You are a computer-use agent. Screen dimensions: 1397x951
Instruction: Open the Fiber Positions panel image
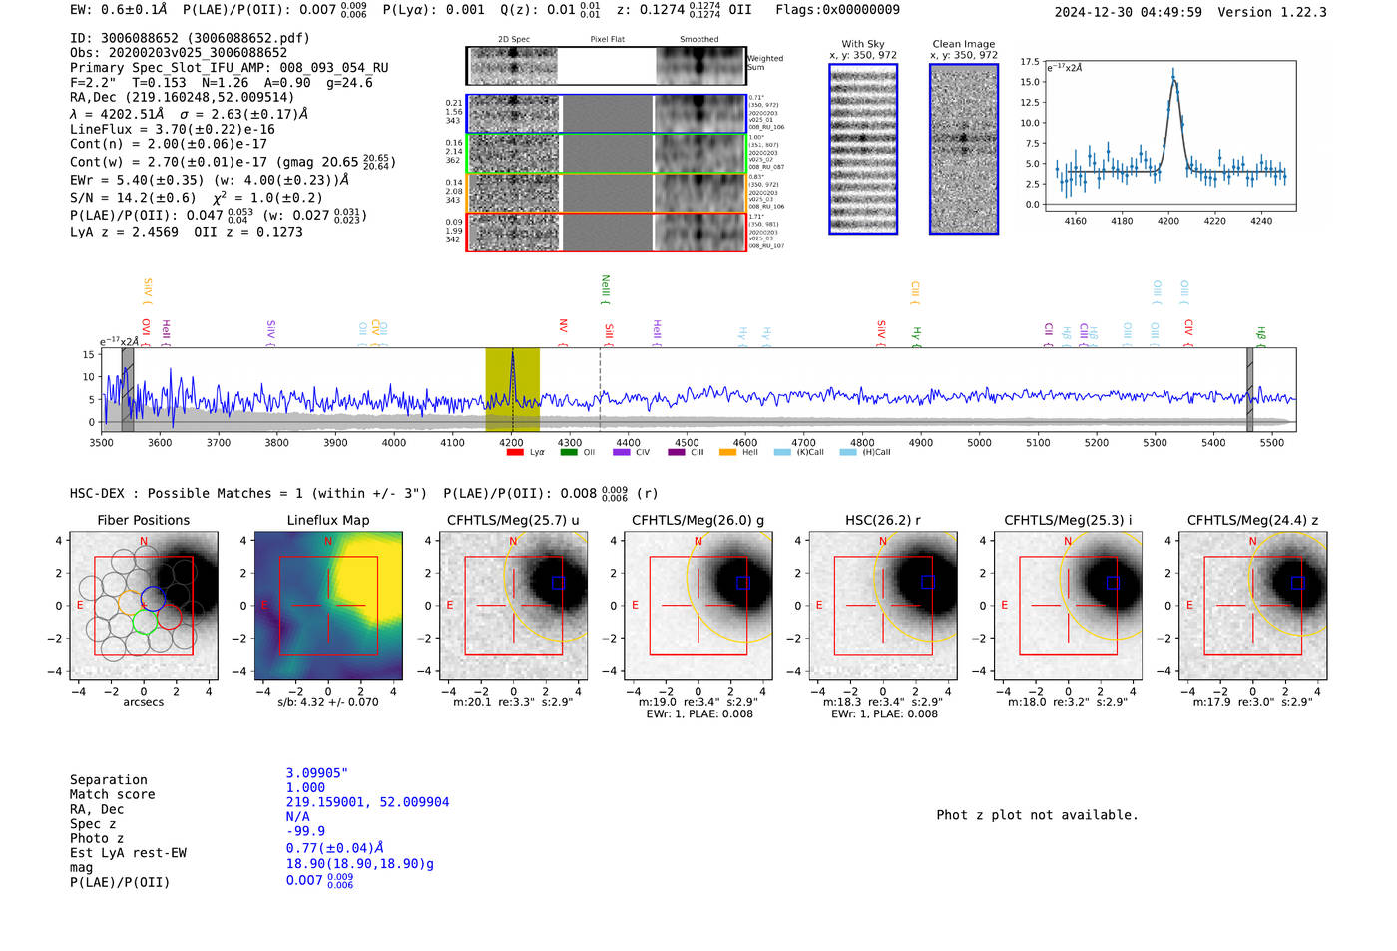(144, 606)
